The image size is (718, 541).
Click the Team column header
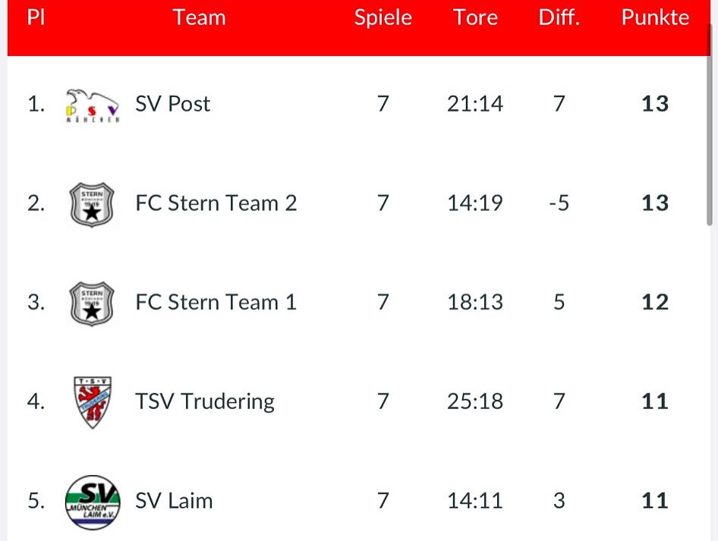pyautogui.click(x=199, y=17)
